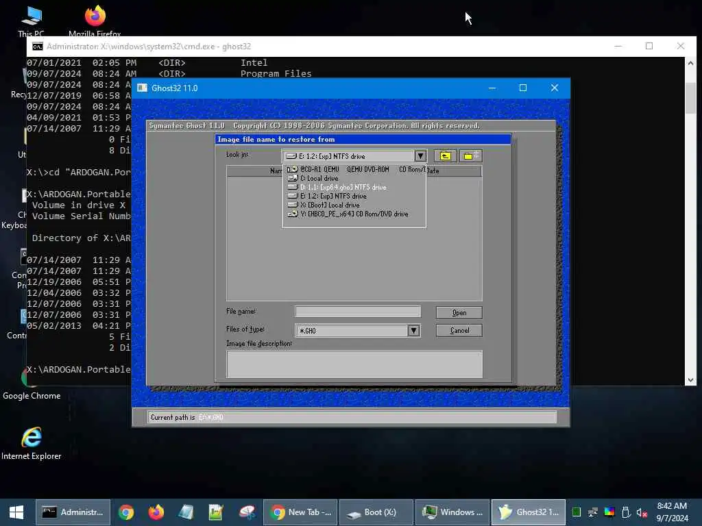Viewport: 702px width, 526px height.
Task: Switch to Boot (X:) taskbar button
Action: click(x=376, y=512)
